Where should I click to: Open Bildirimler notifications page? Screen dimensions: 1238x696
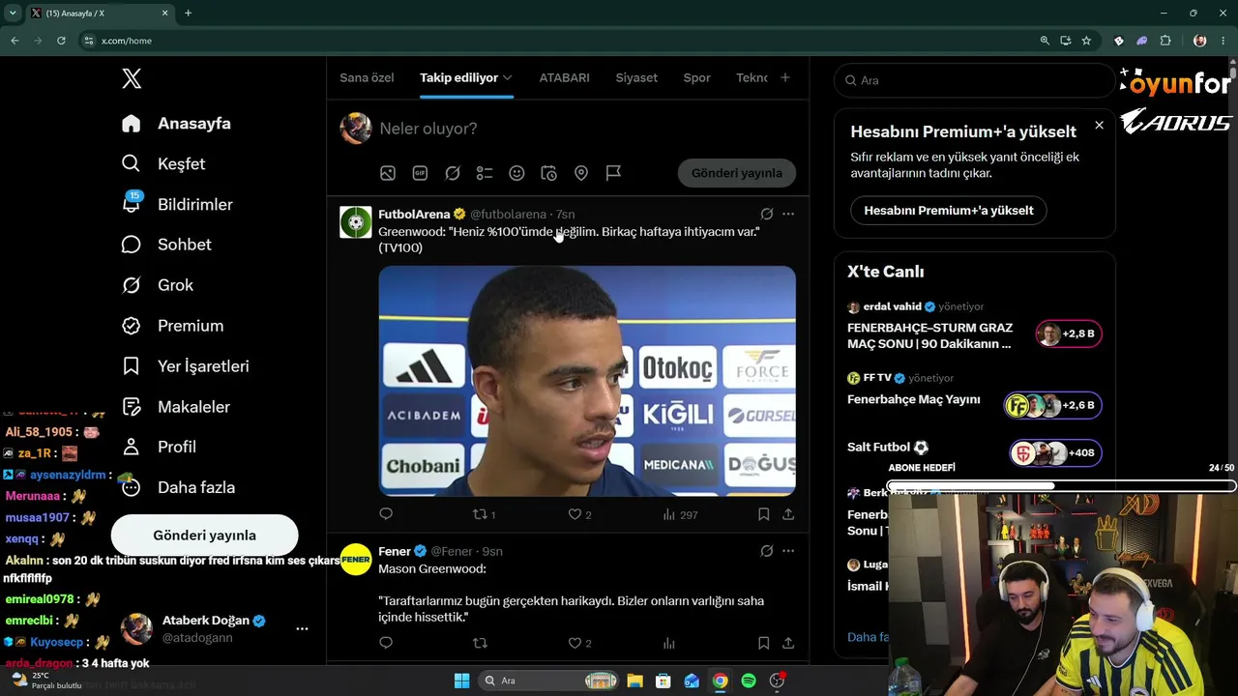(x=177, y=204)
